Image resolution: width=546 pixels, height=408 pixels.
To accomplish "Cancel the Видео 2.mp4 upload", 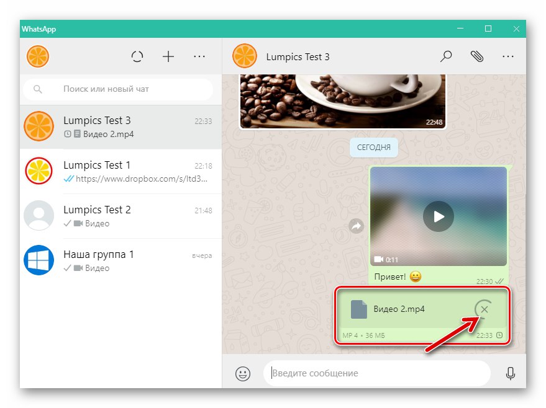I will point(484,309).
